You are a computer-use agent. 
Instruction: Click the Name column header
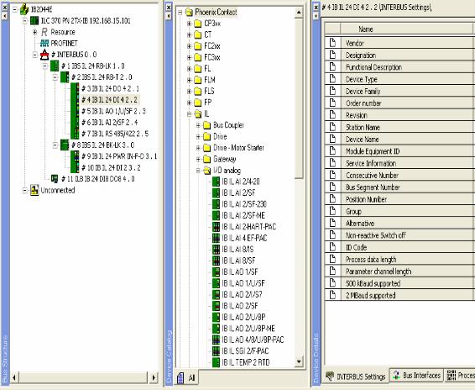[406, 29]
